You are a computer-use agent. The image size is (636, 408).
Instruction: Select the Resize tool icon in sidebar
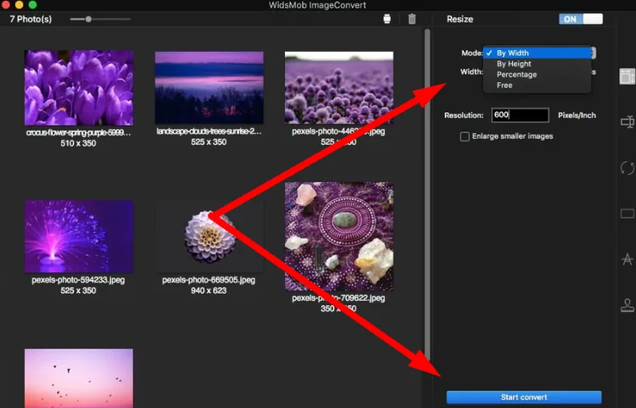tap(627, 77)
